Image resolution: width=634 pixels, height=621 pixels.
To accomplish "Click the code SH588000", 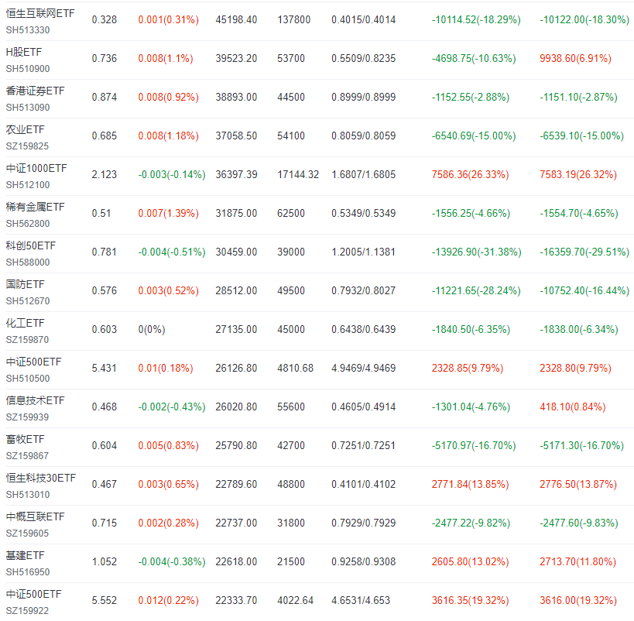I will pos(28,262).
